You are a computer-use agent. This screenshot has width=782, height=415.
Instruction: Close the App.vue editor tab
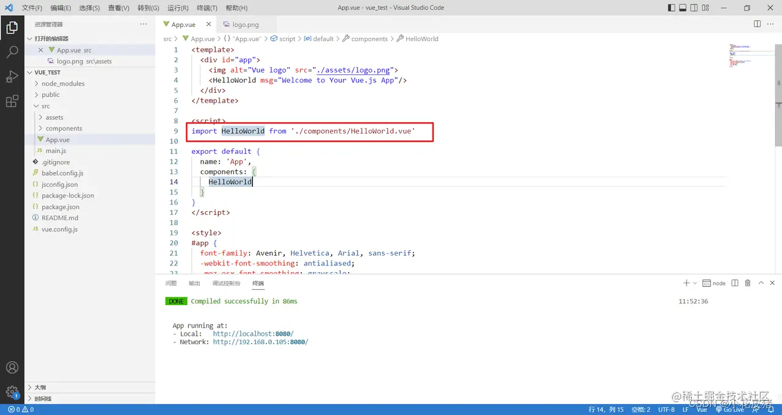coord(208,24)
